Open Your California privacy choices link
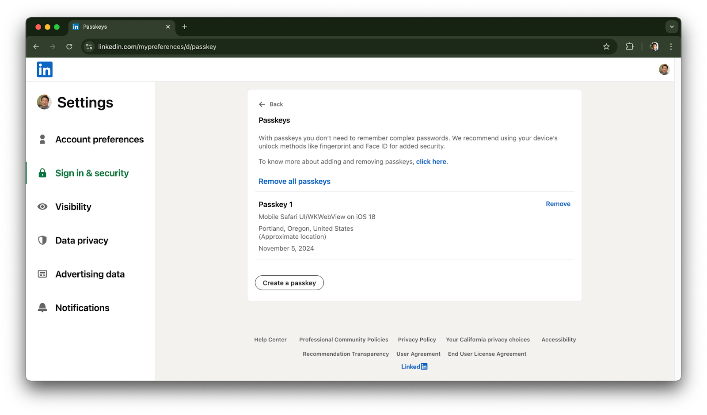 (488, 339)
